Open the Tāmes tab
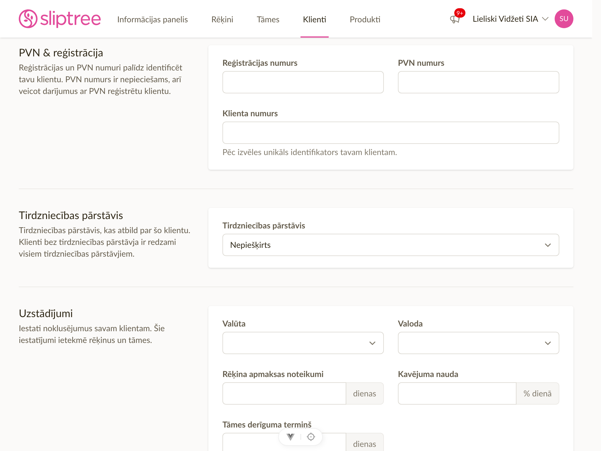The image size is (601, 451). pyautogui.click(x=268, y=19)
